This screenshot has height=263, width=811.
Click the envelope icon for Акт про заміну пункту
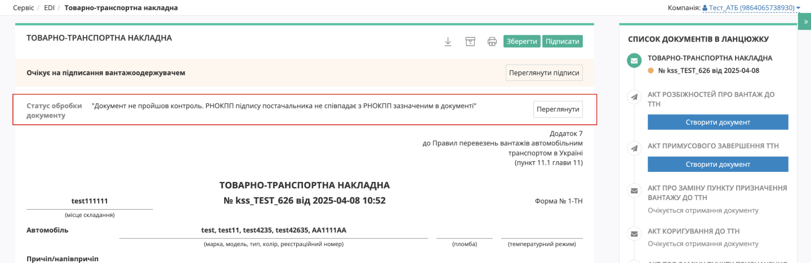(x=635, y=191)
